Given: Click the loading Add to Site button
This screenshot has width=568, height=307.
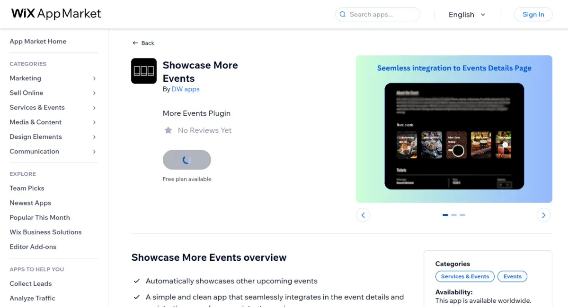Looking at the screenshot, I should (187, 160).
